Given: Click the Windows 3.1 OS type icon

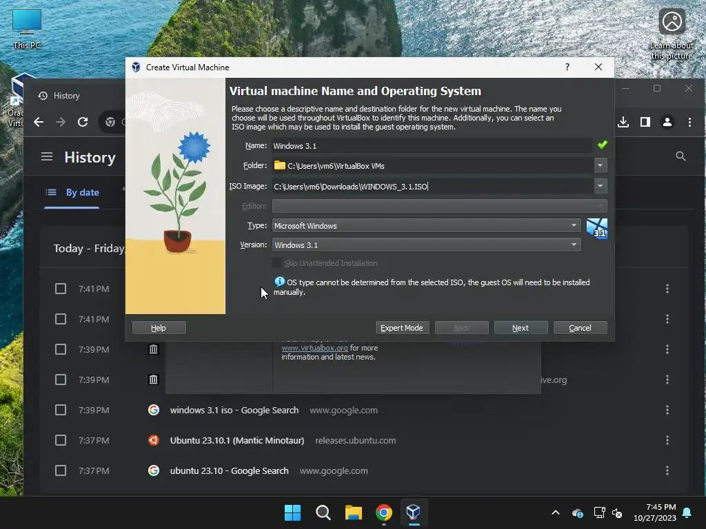Looking at the screenshot, I should click(597, 229).
